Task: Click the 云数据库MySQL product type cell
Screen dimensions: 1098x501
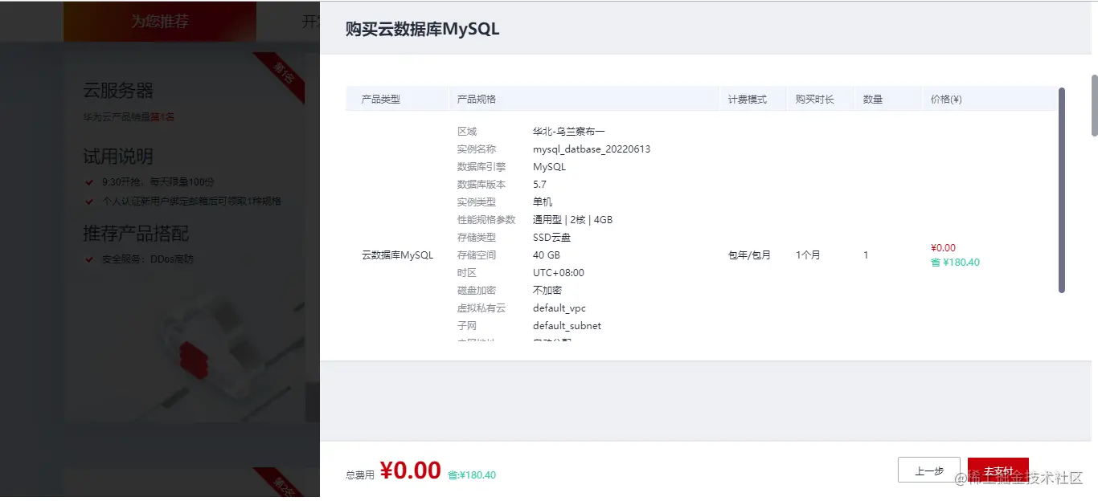Action: pos(397,255)
